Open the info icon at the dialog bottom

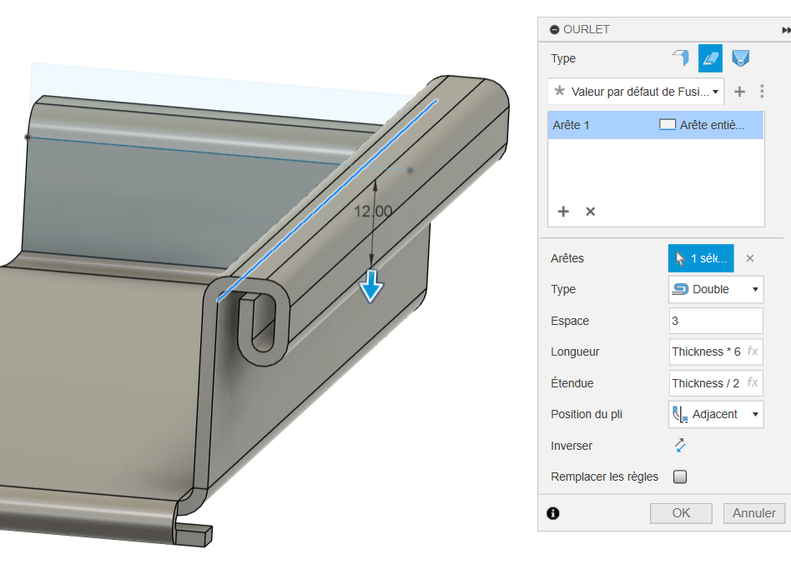(552, 513)
